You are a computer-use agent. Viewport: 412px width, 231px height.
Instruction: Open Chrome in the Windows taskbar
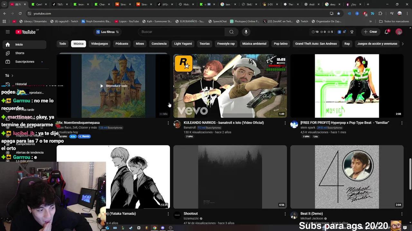154,228
